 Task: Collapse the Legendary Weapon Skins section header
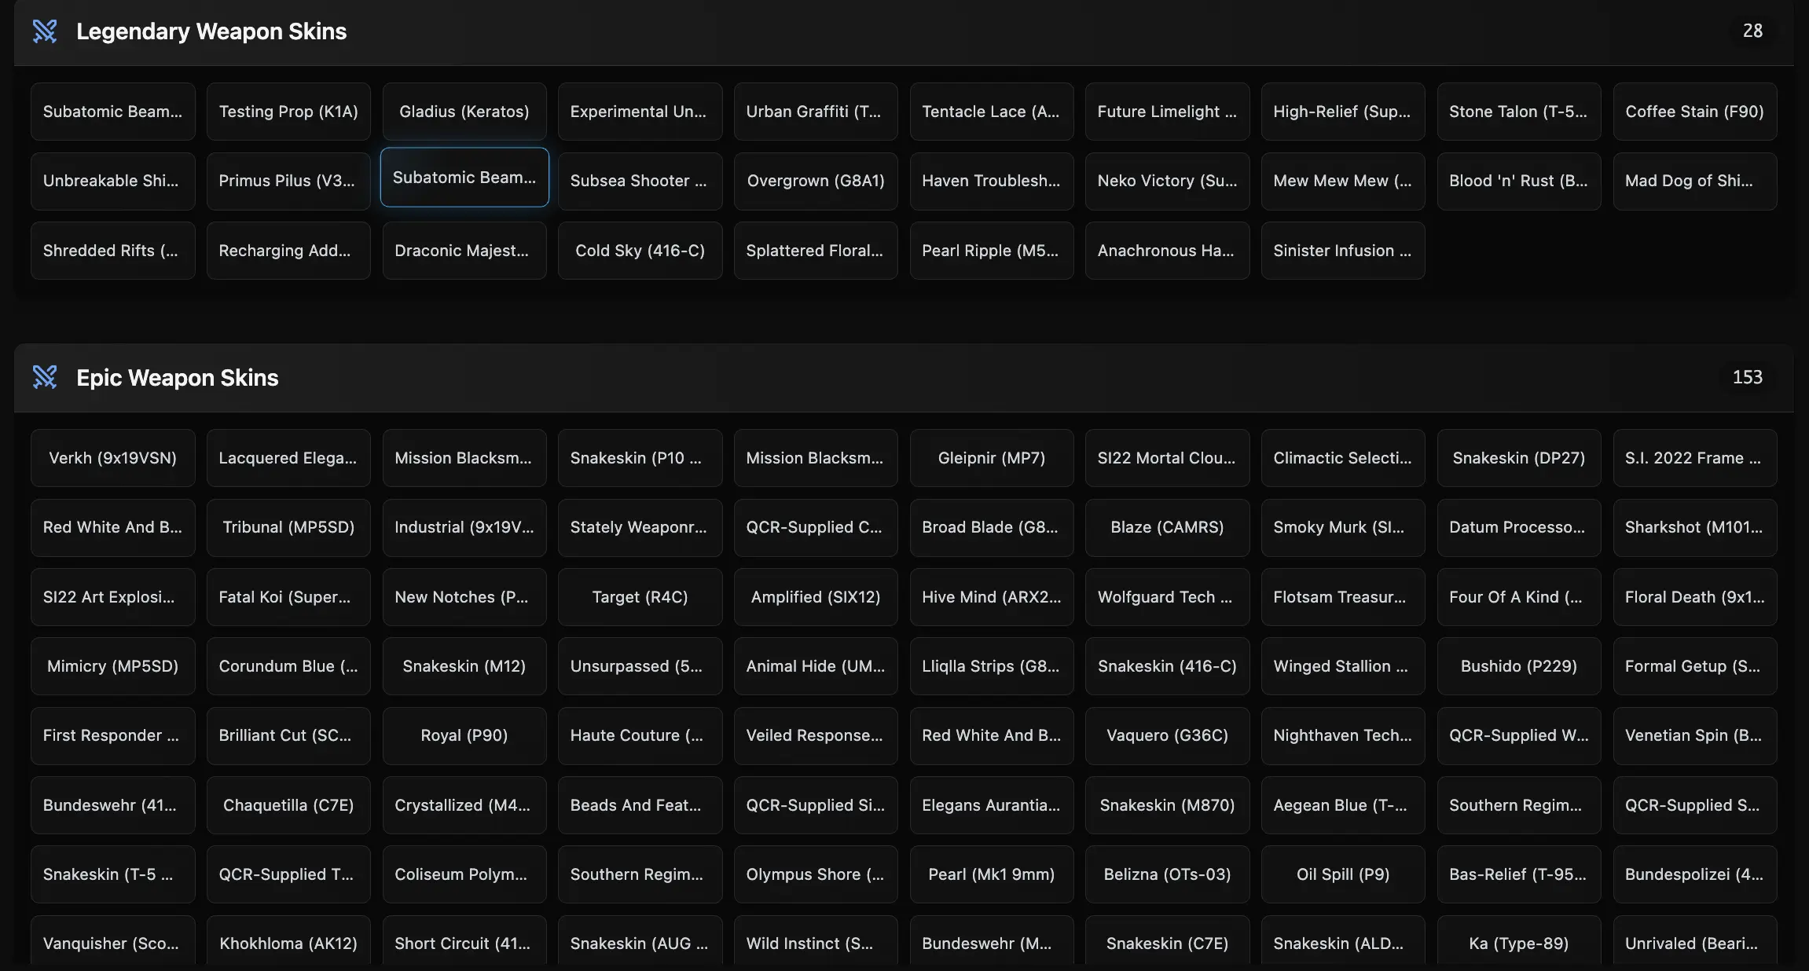pyautogui.click(x=904, y=31)
